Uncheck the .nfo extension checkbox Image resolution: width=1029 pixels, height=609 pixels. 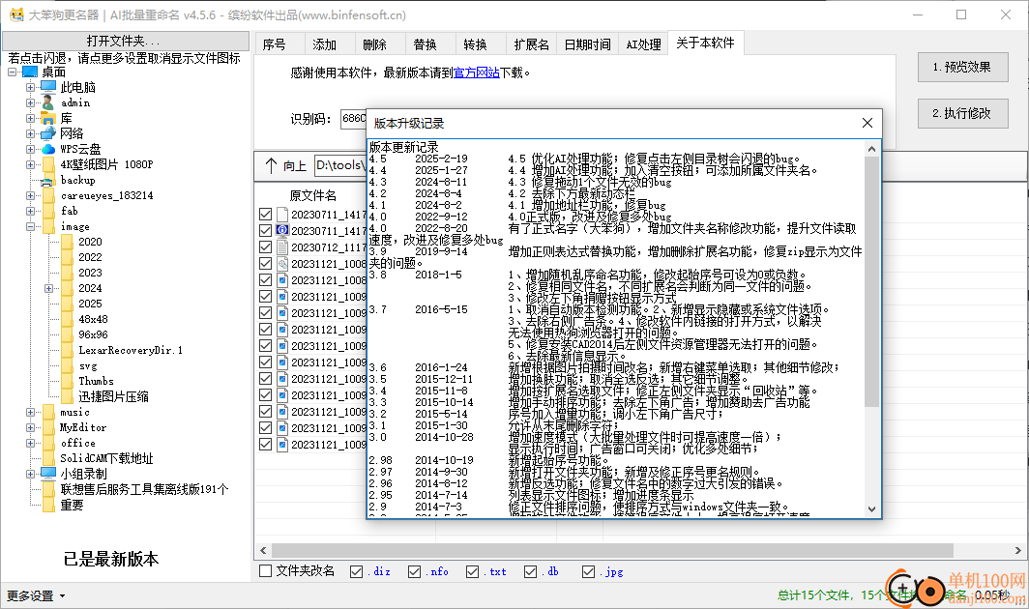pos(414,571)
